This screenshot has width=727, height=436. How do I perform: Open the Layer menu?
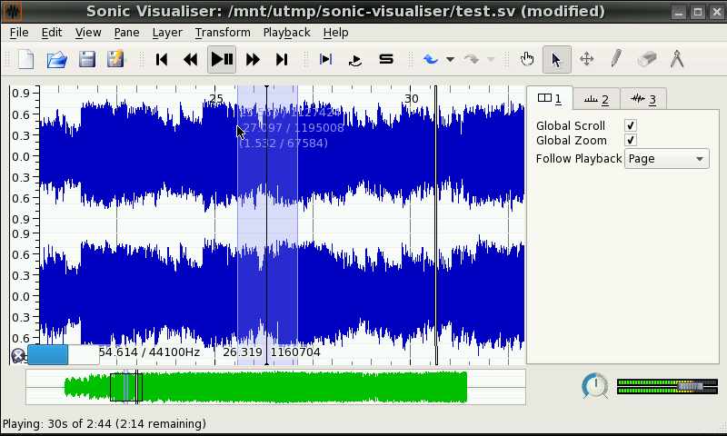(x=167, y=33)
